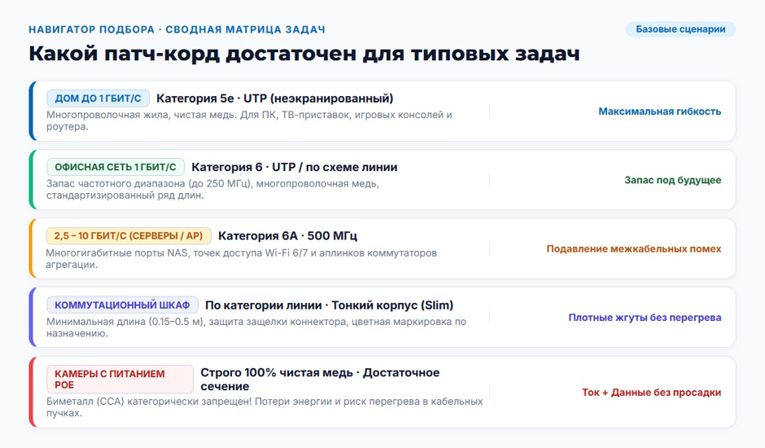The image size is (765, 448).
Task: Click description starting «Многогигабитные порты NAS»
Action: 242,259
